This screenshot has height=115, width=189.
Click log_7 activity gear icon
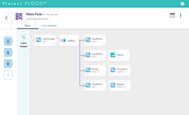tap(88, 85)
